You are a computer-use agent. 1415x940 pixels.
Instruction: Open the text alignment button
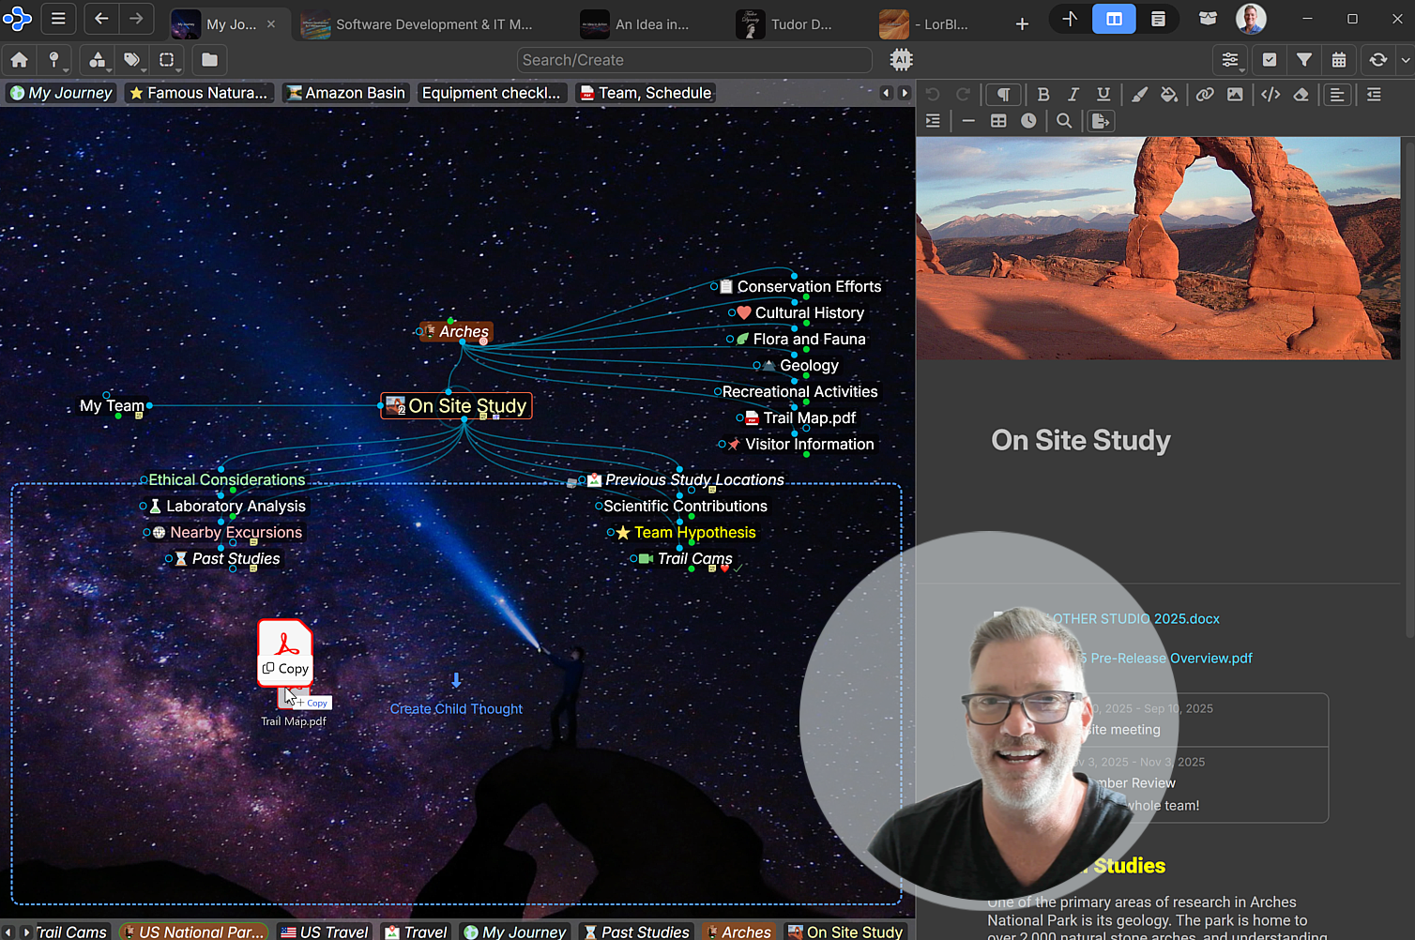point(1337,94)
